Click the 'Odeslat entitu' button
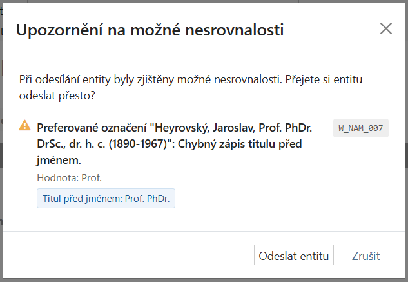The image size is (408, 282). coord(294,255)
